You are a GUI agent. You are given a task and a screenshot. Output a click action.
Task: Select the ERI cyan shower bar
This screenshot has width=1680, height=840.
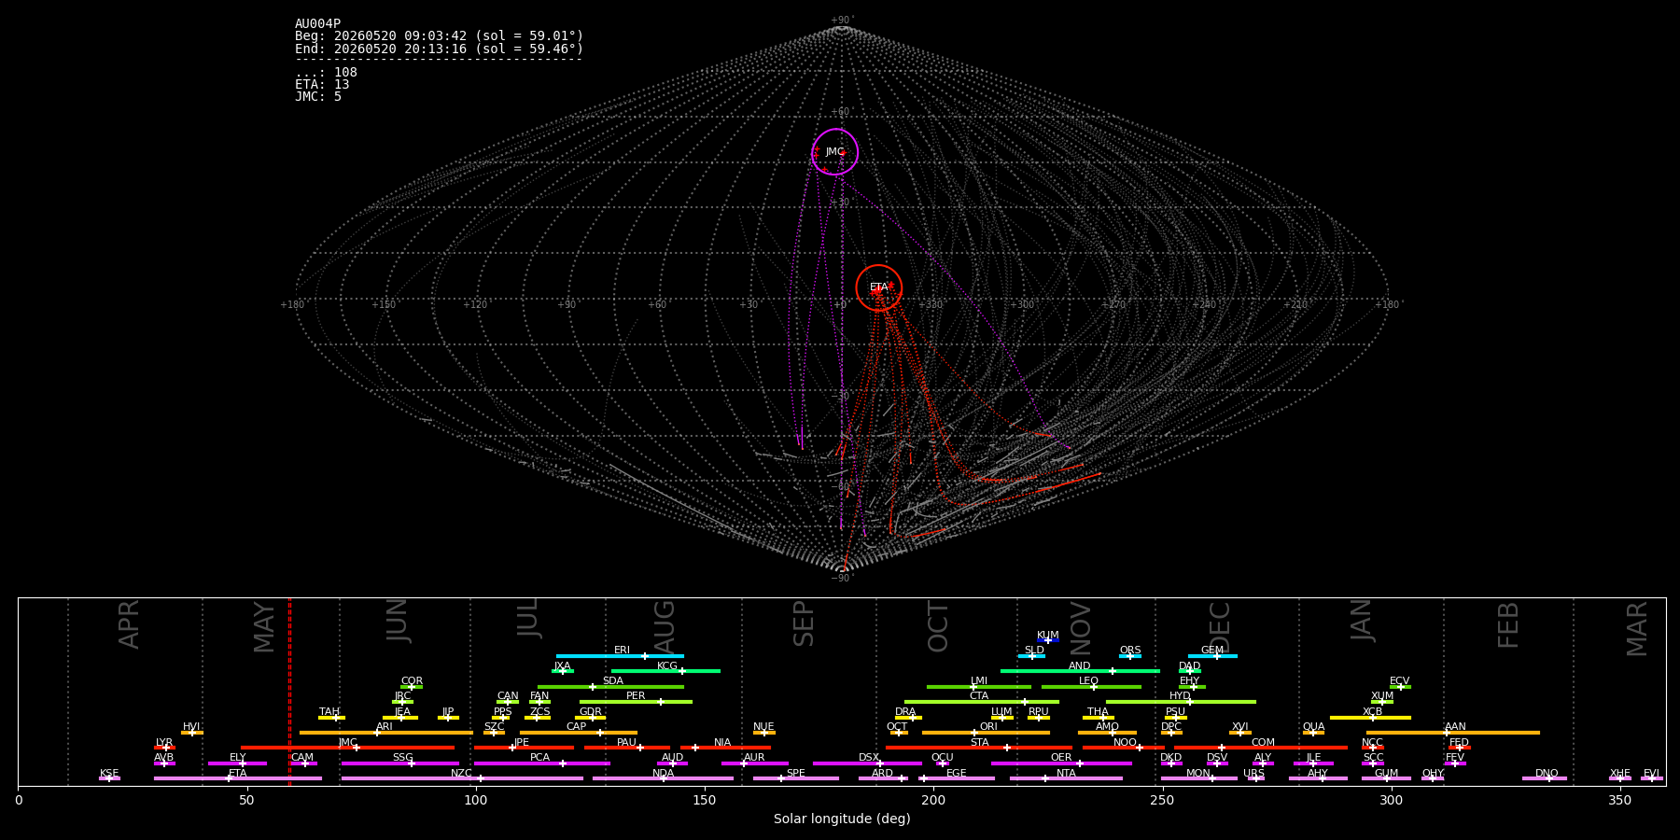[x=620, y=656]
